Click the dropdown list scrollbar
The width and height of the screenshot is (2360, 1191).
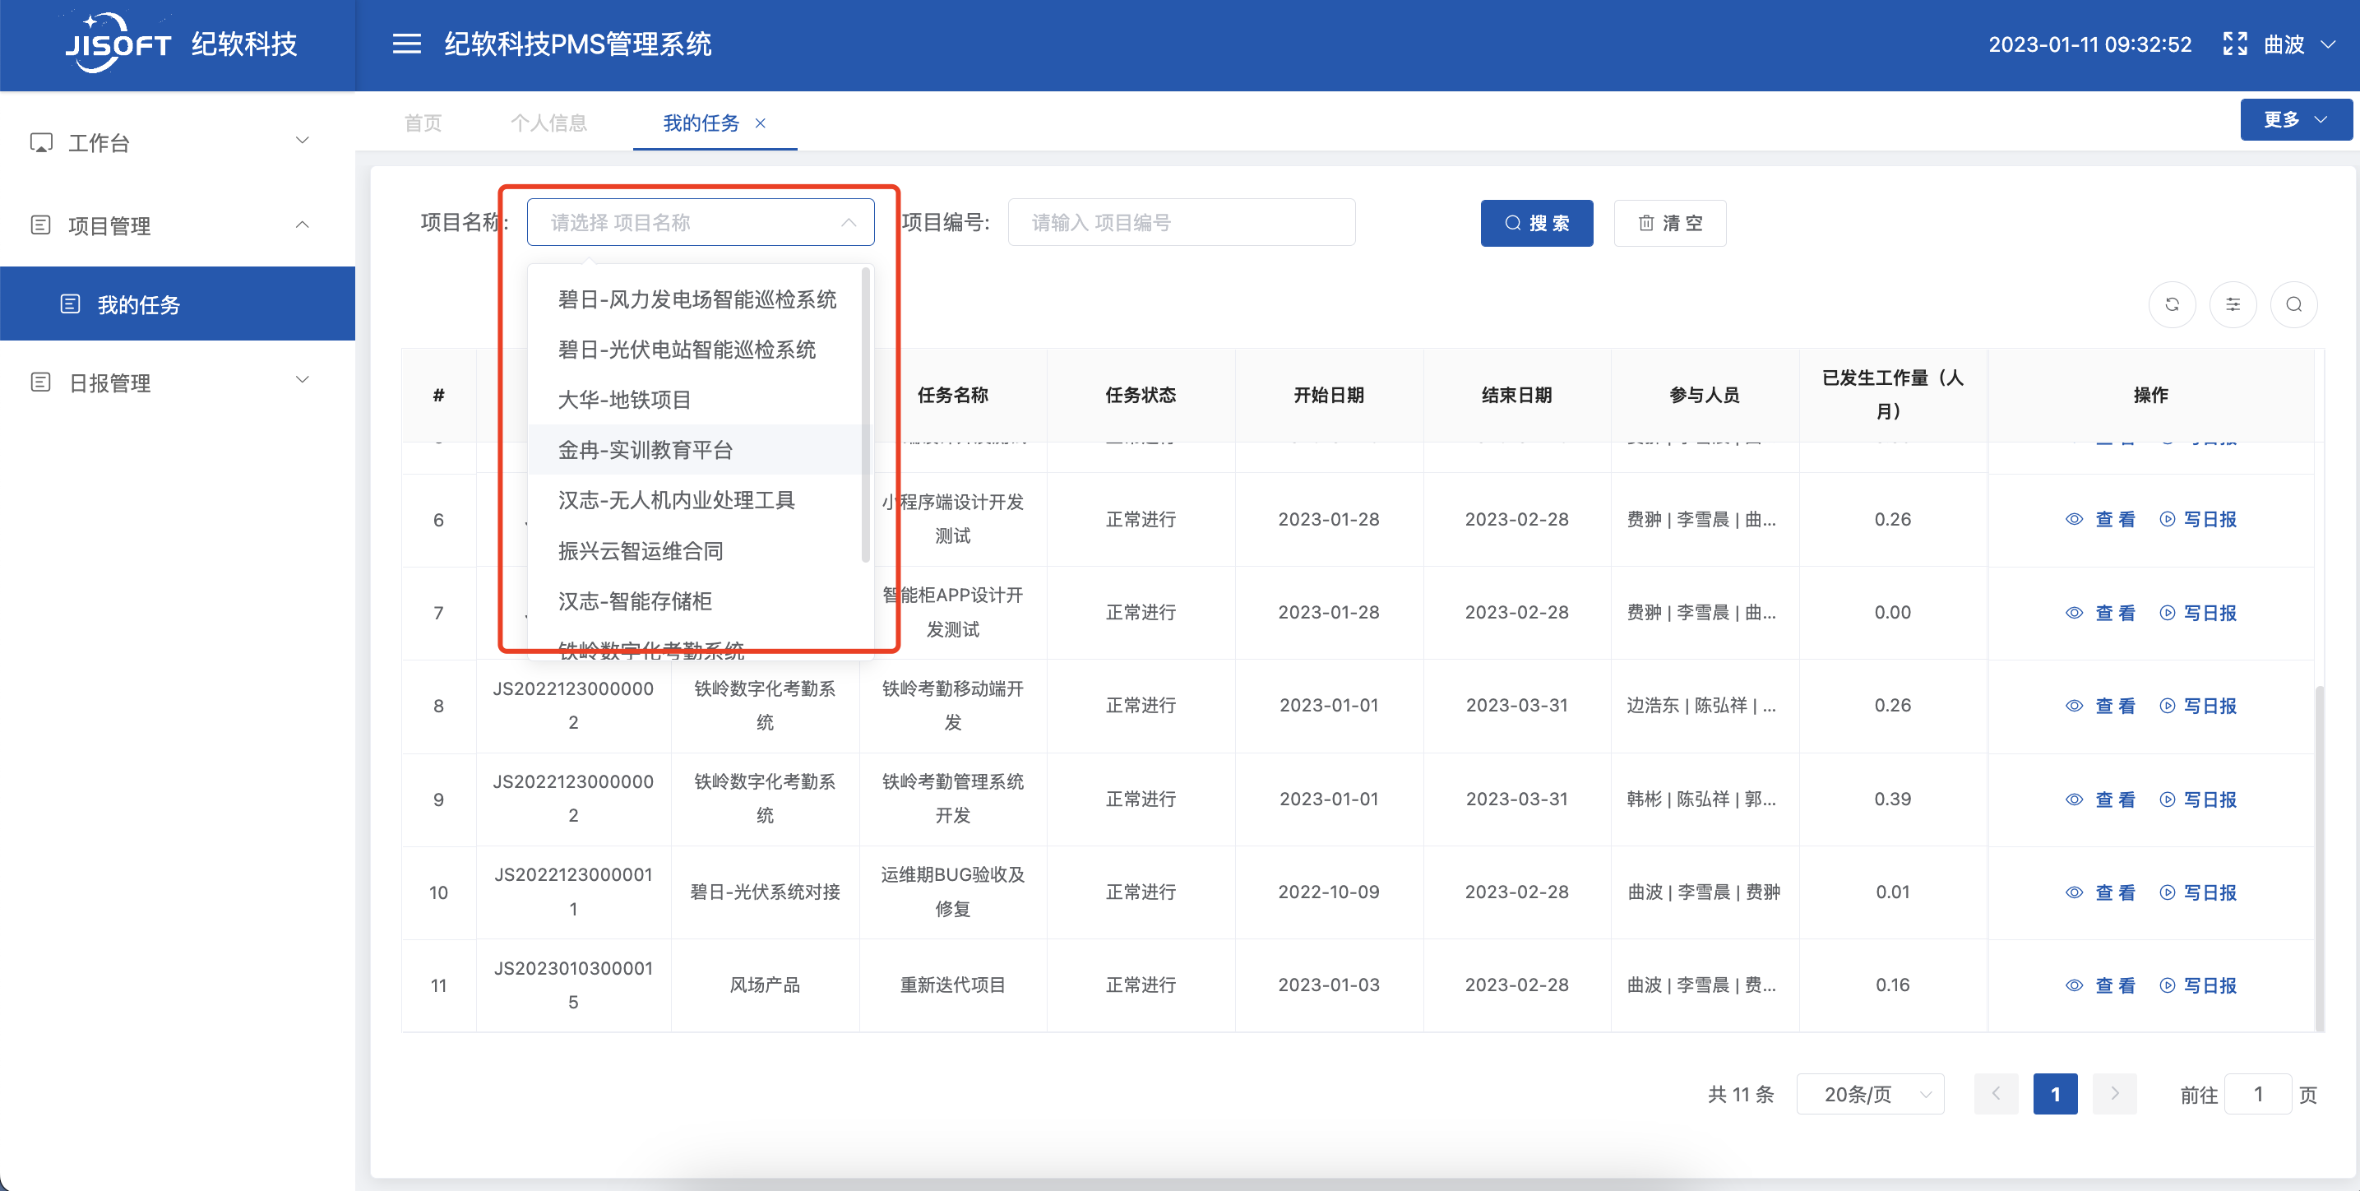[x=866, y=414]
